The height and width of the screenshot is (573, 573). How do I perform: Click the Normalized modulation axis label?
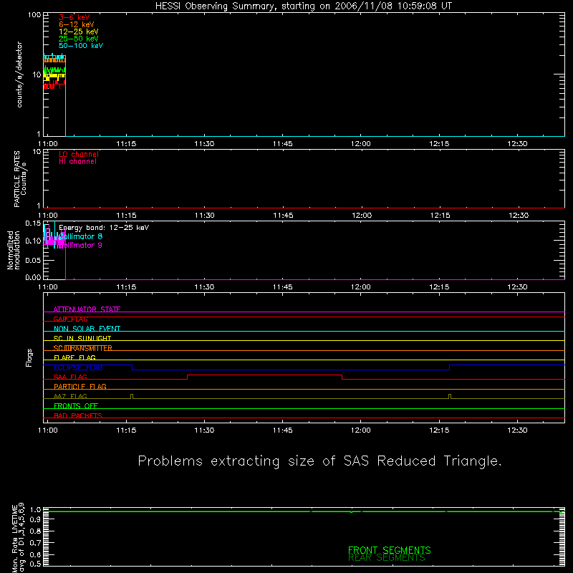click(x=14, y=250)
